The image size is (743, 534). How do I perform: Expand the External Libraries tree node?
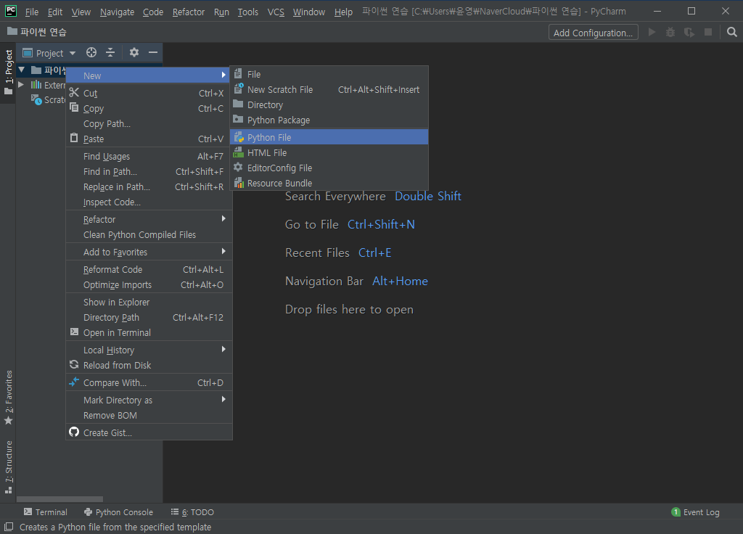[21, 85]
